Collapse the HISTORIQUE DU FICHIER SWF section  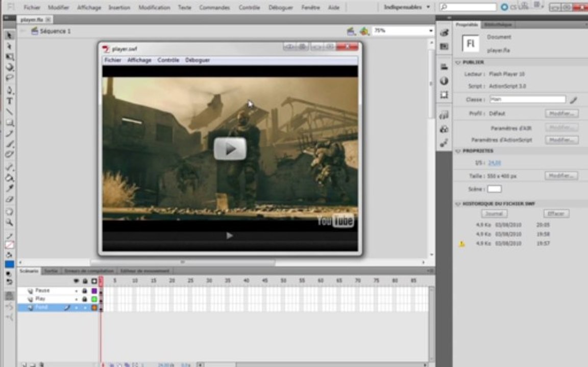pyautogui.click(x=458, y=204)
